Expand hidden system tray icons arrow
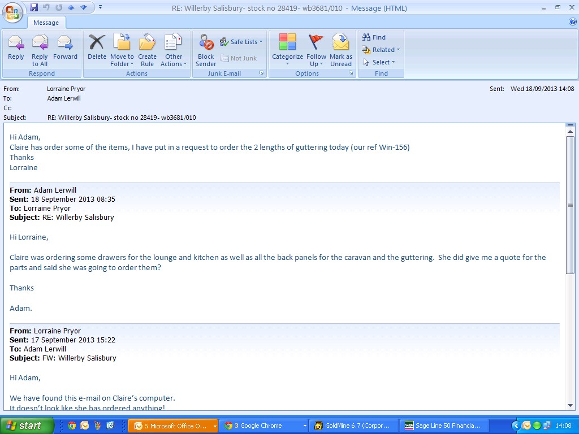The image size is (579, 434). (516, 426)
